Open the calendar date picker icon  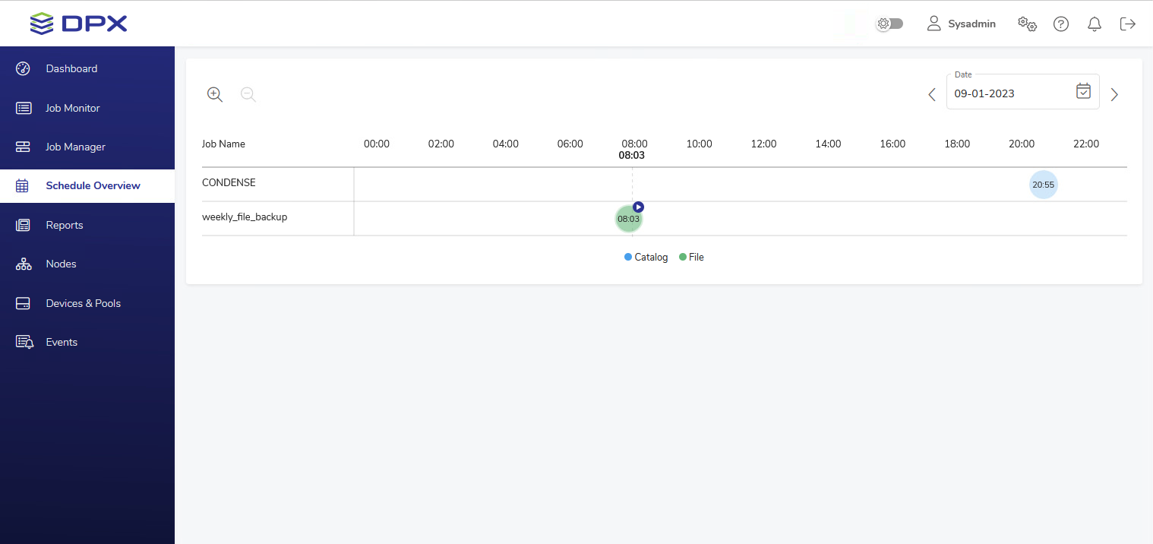pos(1083,91)
